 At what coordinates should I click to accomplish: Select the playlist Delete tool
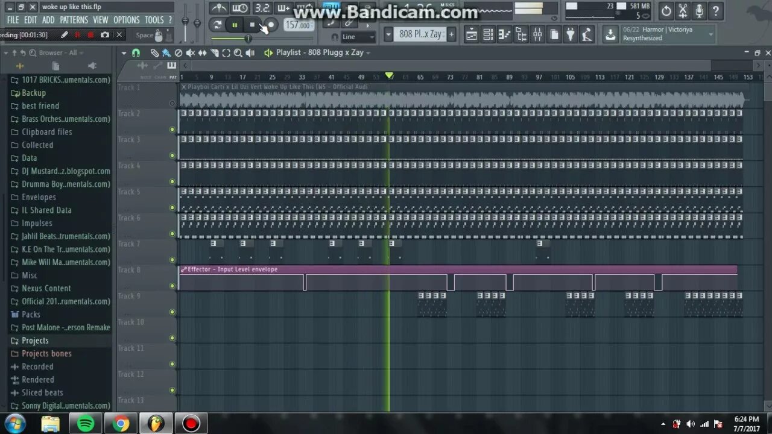(x=179, y=53)
